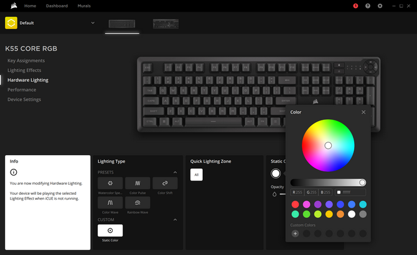Viewport: 417px width, 255px height.
Task: Select the Rainbow Wave preset icon
Action: (x=138, y=202)
